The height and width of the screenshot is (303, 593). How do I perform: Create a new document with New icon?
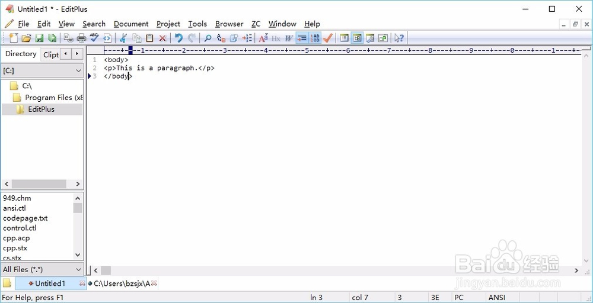tap(13, 38)
